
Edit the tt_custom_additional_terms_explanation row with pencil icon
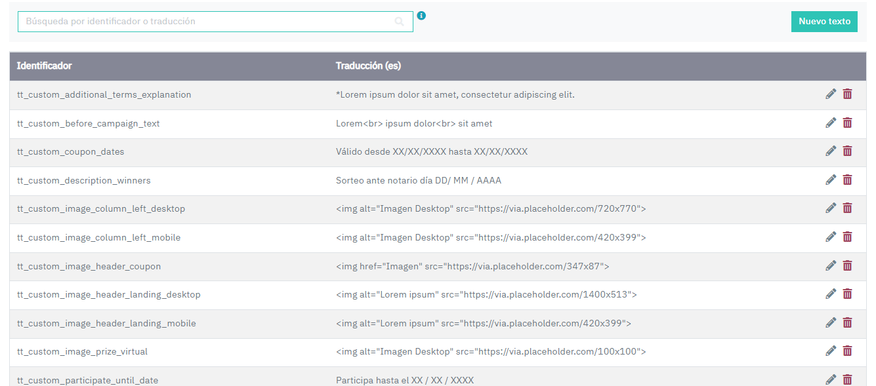831,94
